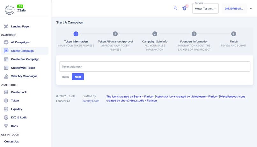Screen dimensions: 257x147
Task: Click the Start A Campaign heading
Action: click(x=70, y=22)
